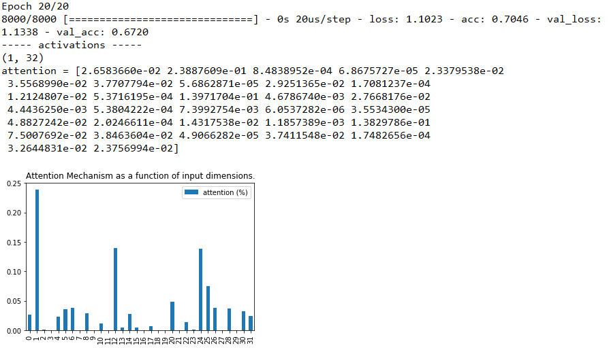Viewport: 609px width, 352px height.
Task: Click the tallest bar at index 1
Action: click(x=37, y=260)
